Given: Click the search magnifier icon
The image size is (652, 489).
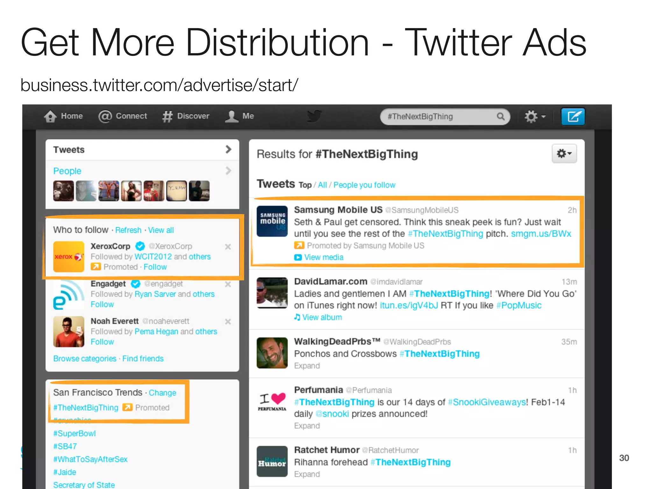Looking at the screenshot, I should [500, 117].
